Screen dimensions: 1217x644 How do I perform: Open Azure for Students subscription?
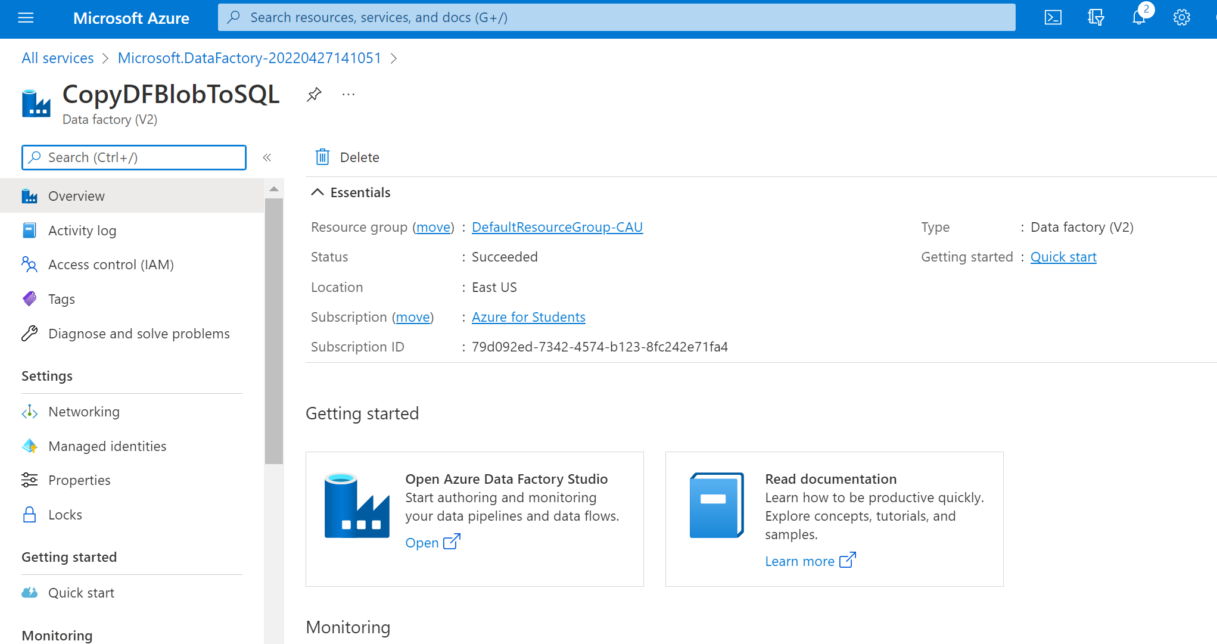click(x=528, y=317)
